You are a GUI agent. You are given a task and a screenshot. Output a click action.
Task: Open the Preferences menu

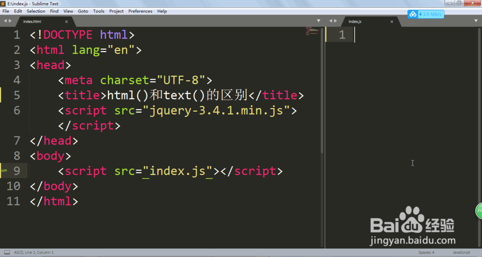[140, 11]
